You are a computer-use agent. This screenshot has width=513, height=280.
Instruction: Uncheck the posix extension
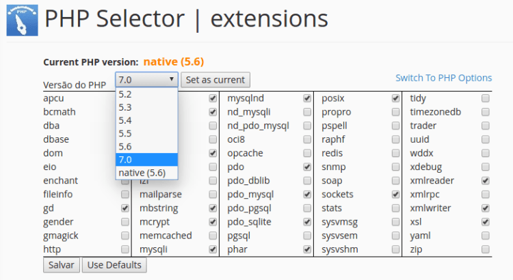395,98
